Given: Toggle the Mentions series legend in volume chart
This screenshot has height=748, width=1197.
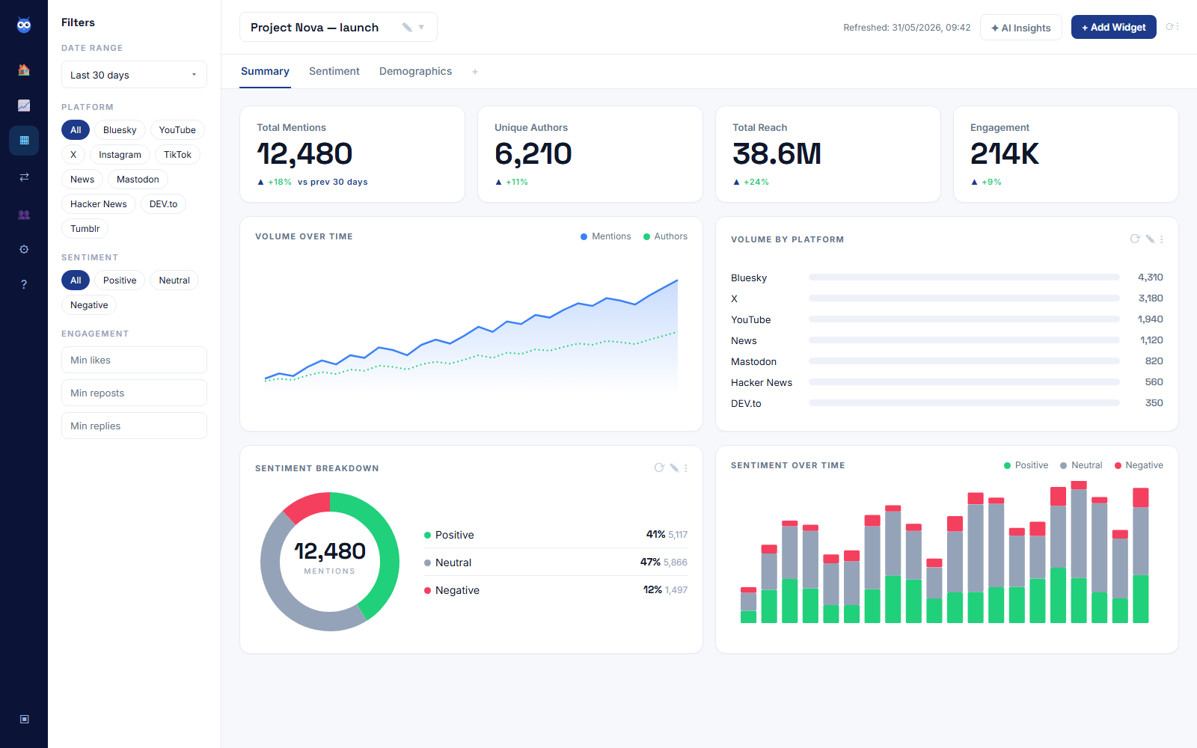Looking at the screenshot, I should pyautogui.click(x=606, y=236).
